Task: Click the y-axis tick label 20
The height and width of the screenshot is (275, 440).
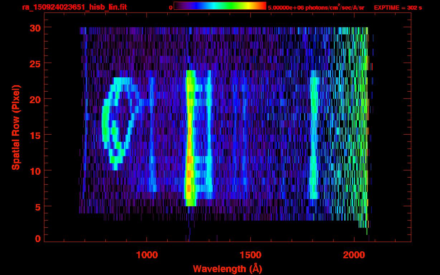Action: (x=35, y=99)
